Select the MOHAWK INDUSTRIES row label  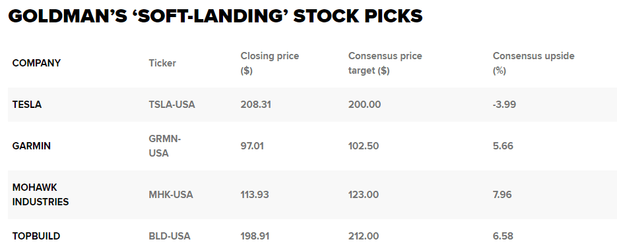(x=40, y=195)
